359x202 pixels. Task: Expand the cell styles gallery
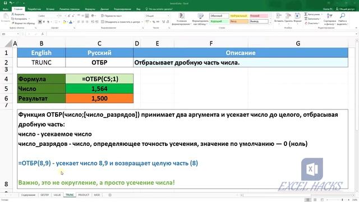(x=270, y=23)
